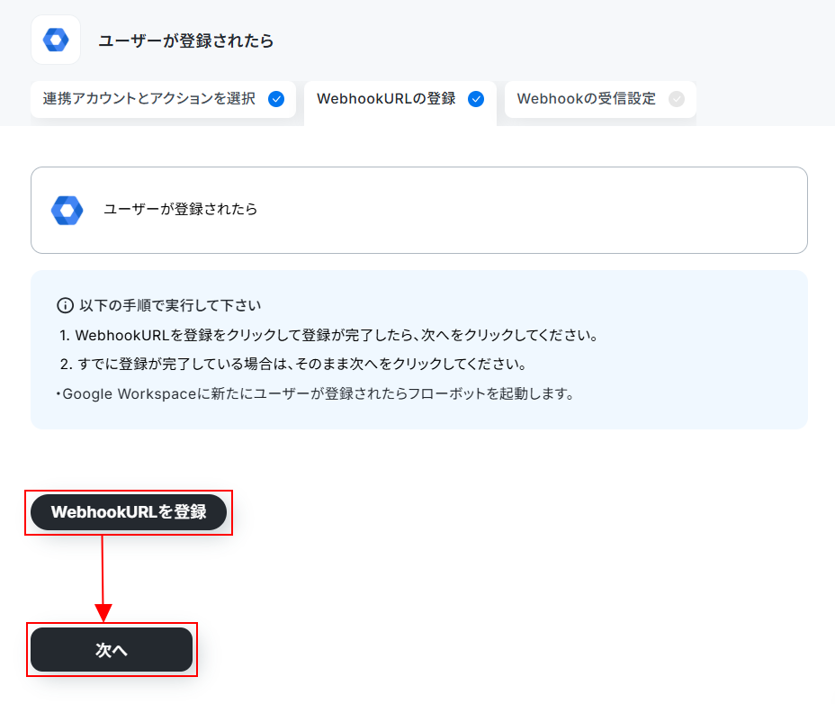This screenshot has width=835, height=704.
Task: Click the Google Workspace icon in trigger card
Action: pyautogui.click(x=67, y=210)
